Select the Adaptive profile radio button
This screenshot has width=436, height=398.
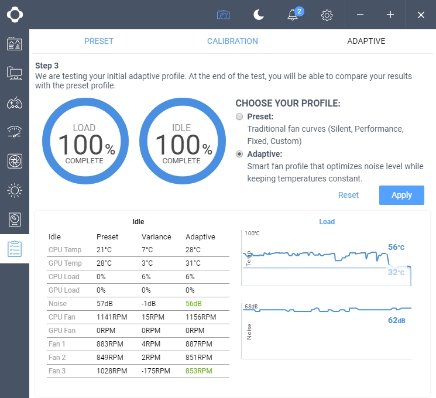click(x=239, y=154)
